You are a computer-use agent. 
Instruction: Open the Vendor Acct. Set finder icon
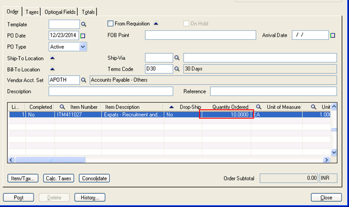point(84,80)
